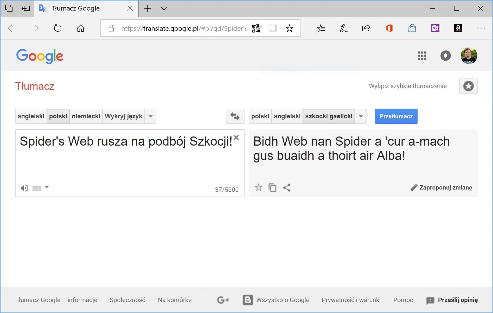Select szkocki gaelicki target language

click(329, 116)
